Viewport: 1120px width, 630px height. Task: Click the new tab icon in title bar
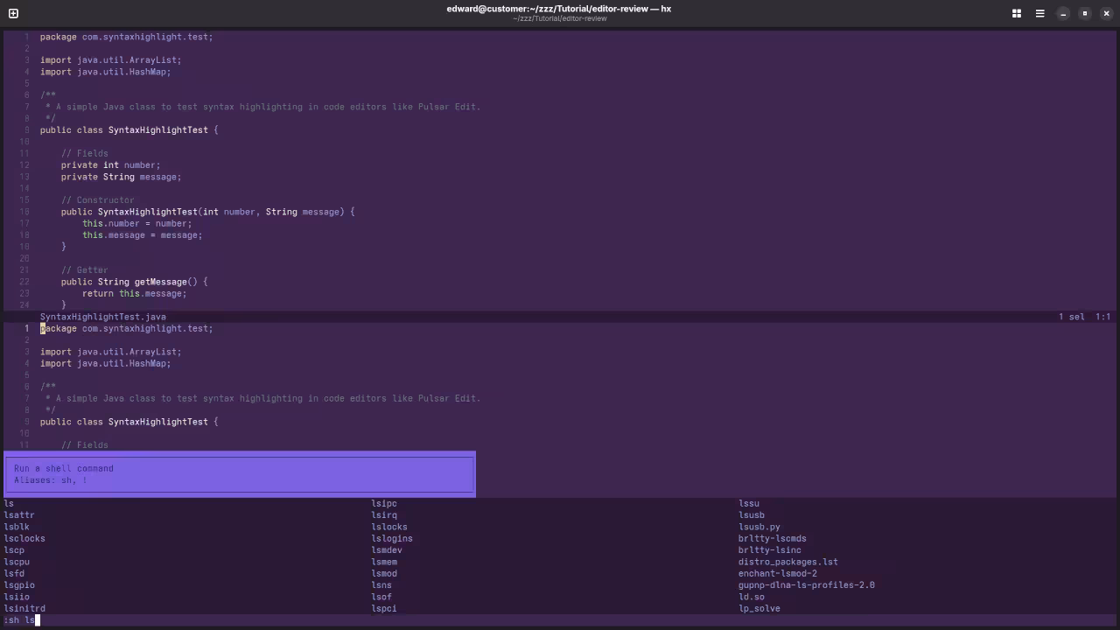tap(13, 13)
